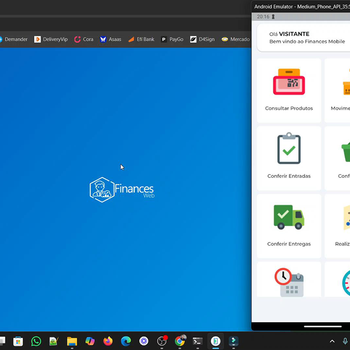This screenshot has height=350, width=350.
Task: Open the Realiz... map tile
Action: [337, 226]
